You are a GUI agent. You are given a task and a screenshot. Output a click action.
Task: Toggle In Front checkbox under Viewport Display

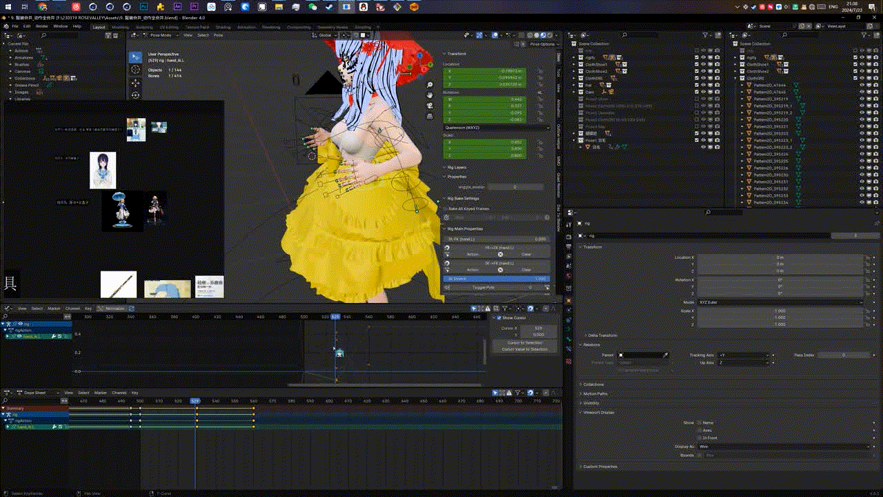coord(700,438)
